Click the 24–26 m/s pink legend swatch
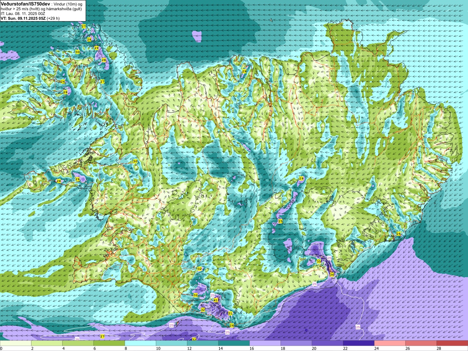Viewport: 468px width, 351px height. pos(390,343)
